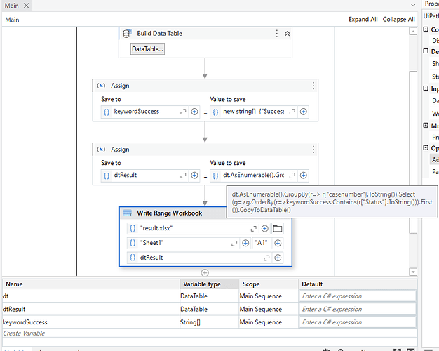439x351 pixels.
Task: Click Collapse All link
Action: 398,20
